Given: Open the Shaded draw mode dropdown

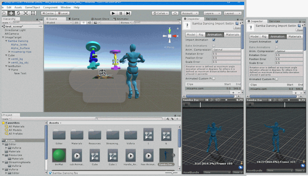Looking at the screenshot, I should 58,22.
